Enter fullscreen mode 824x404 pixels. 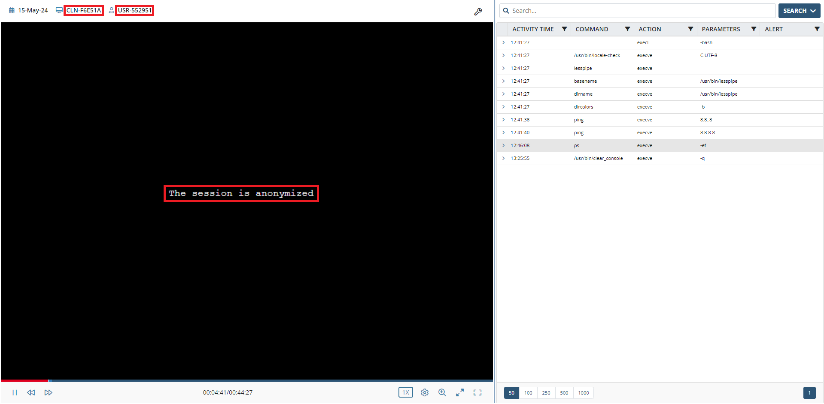tap(477, 392)
